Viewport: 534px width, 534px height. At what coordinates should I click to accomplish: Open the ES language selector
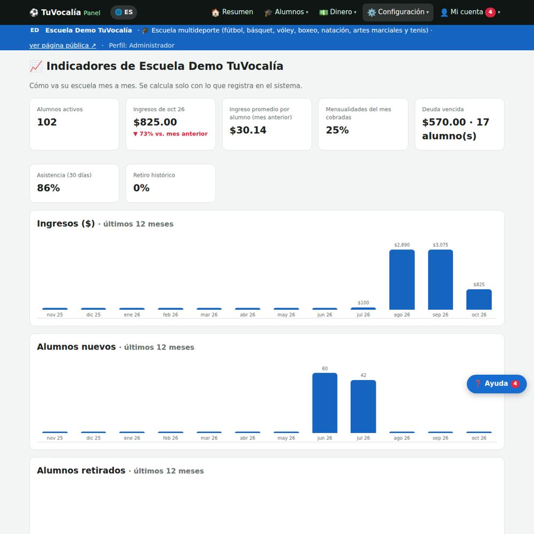124,12
